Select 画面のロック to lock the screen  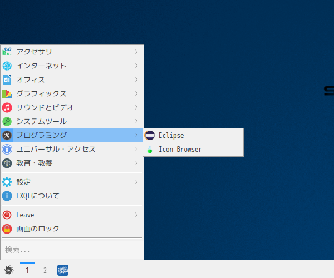click(x=72, y=229)
